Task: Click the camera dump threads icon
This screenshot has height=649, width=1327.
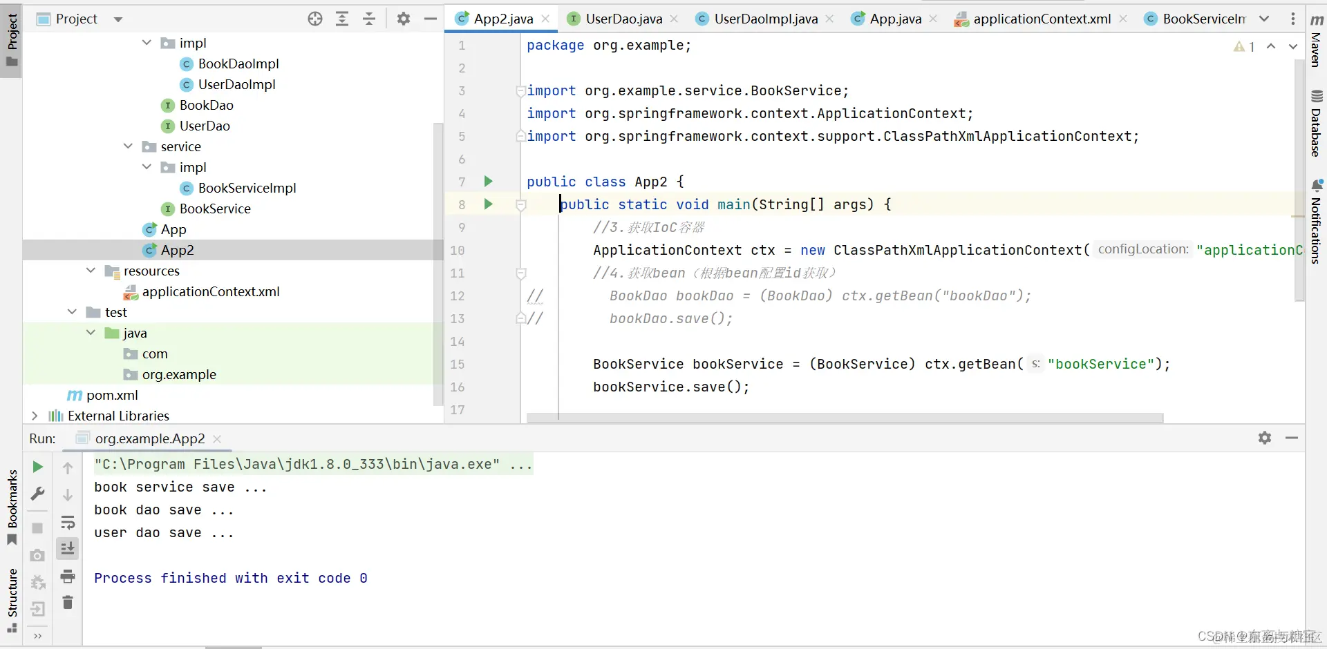Action: 38,556
